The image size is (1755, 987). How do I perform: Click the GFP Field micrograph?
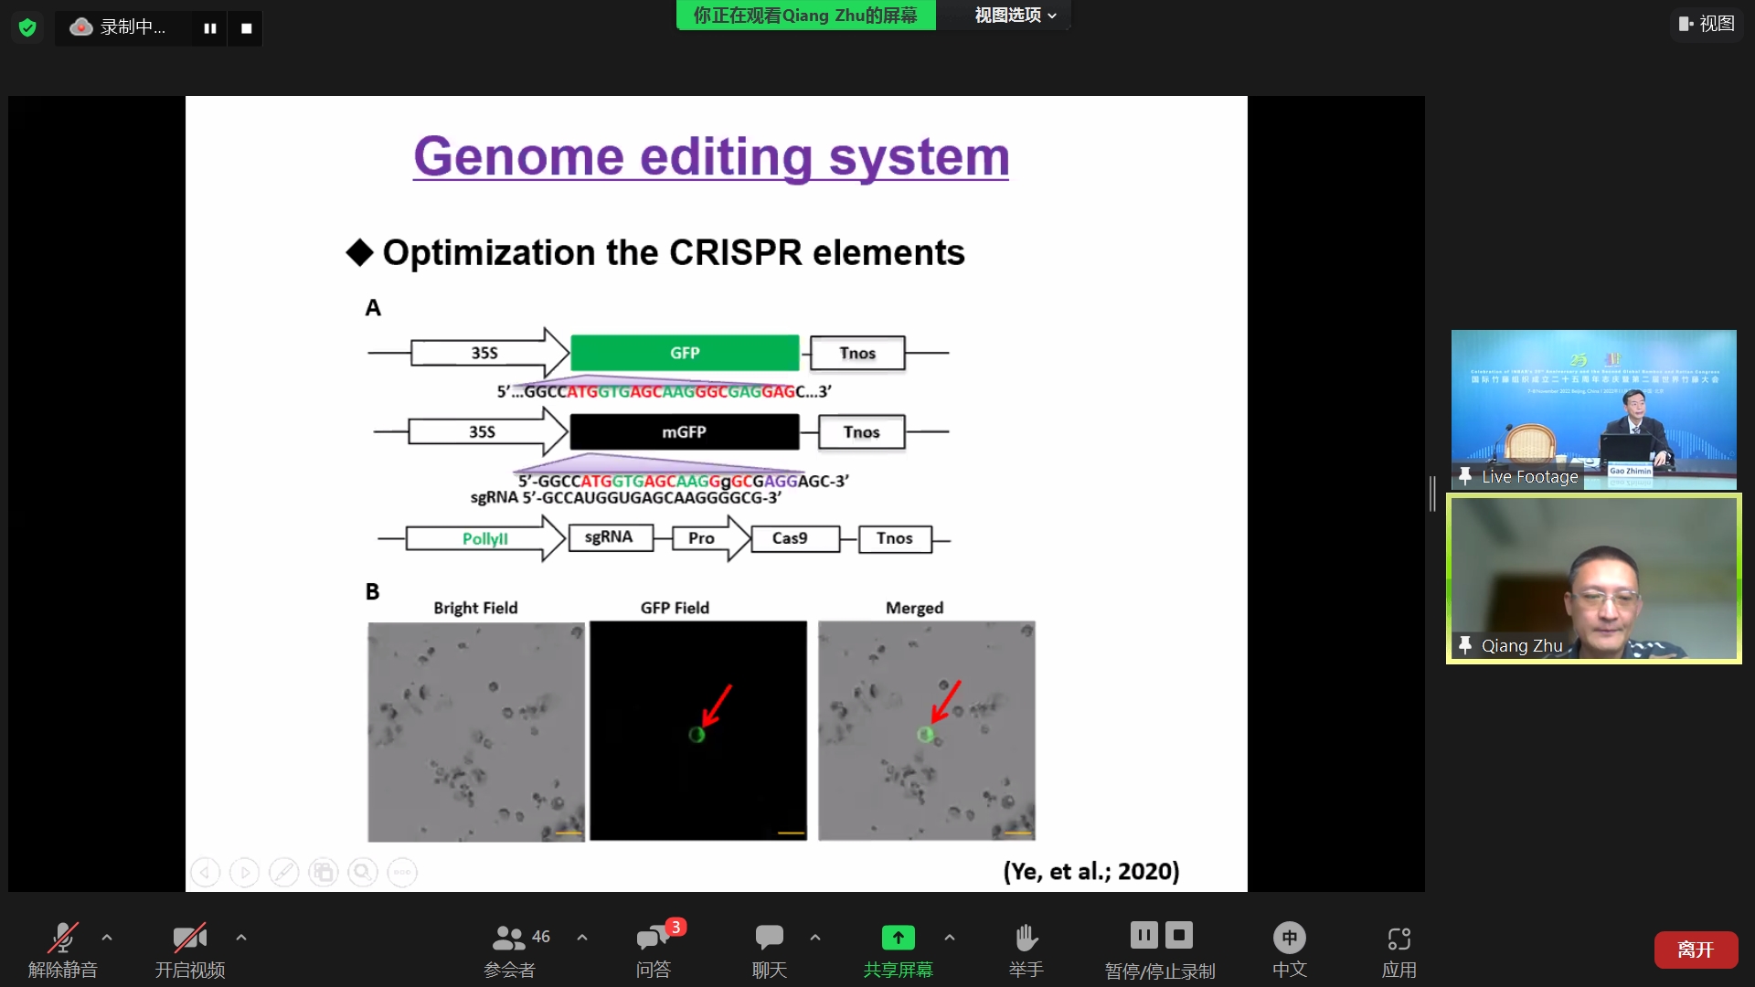698,731
